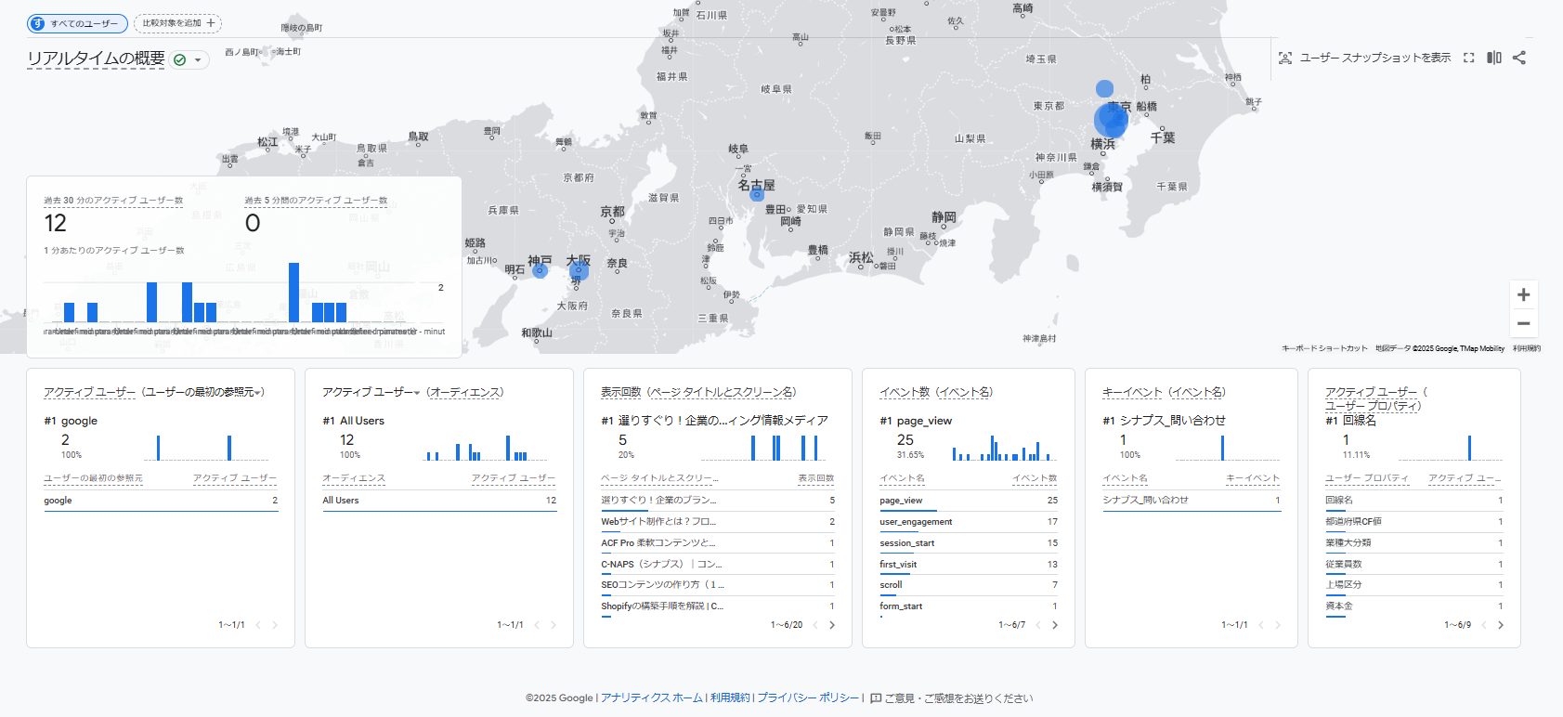1563x717 pixels.
Task: Select the 回線名 user property row
Action: (1414, 500)
